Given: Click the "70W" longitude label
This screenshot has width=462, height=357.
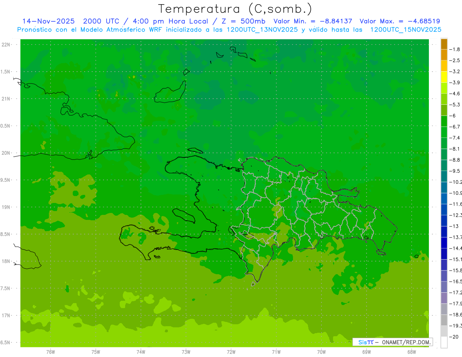Looking at the screenshot, I should click(x=321, y=352).
